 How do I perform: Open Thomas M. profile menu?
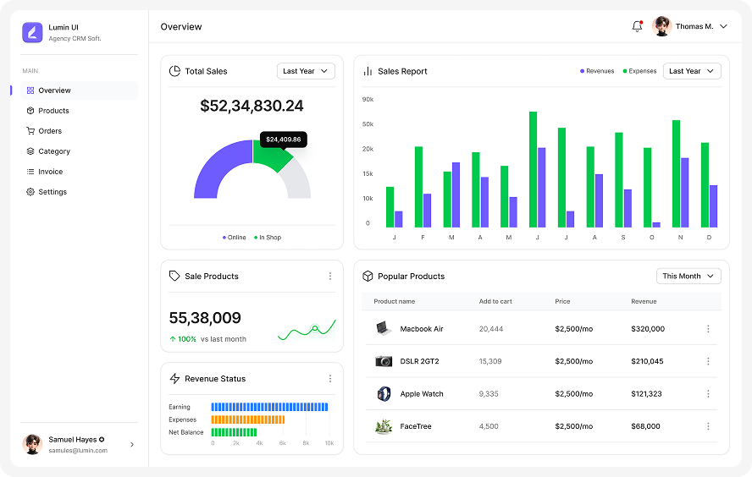tap(690, 26)
